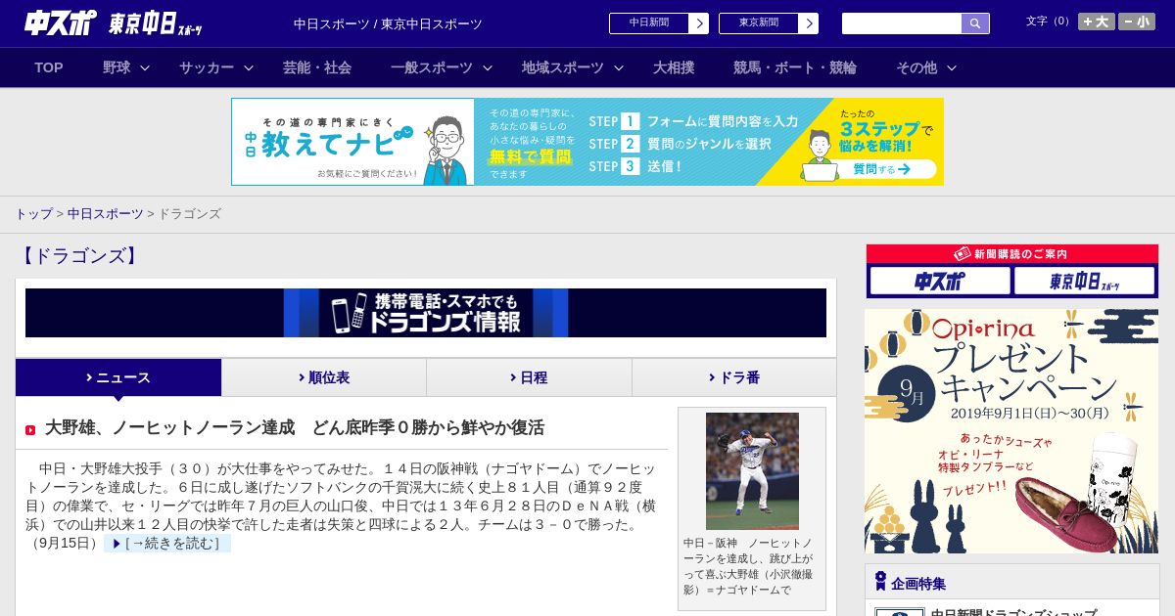This screenshot has height=616, width=1175.
Task: Click the magnifier search button
Action: tap(975, 23)
